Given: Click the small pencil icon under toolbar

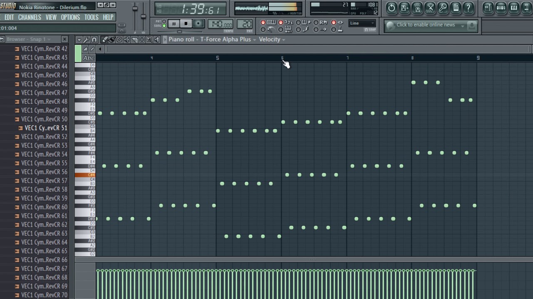Looking at the screenshot, I should [92, 49].
